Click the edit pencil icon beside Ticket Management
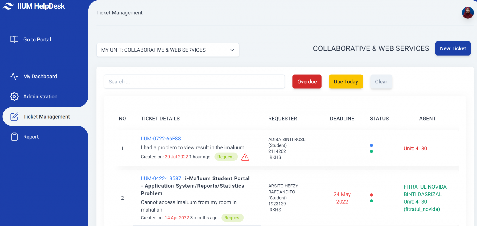This screenshot has width=477, height=226. tap(14, 117)
